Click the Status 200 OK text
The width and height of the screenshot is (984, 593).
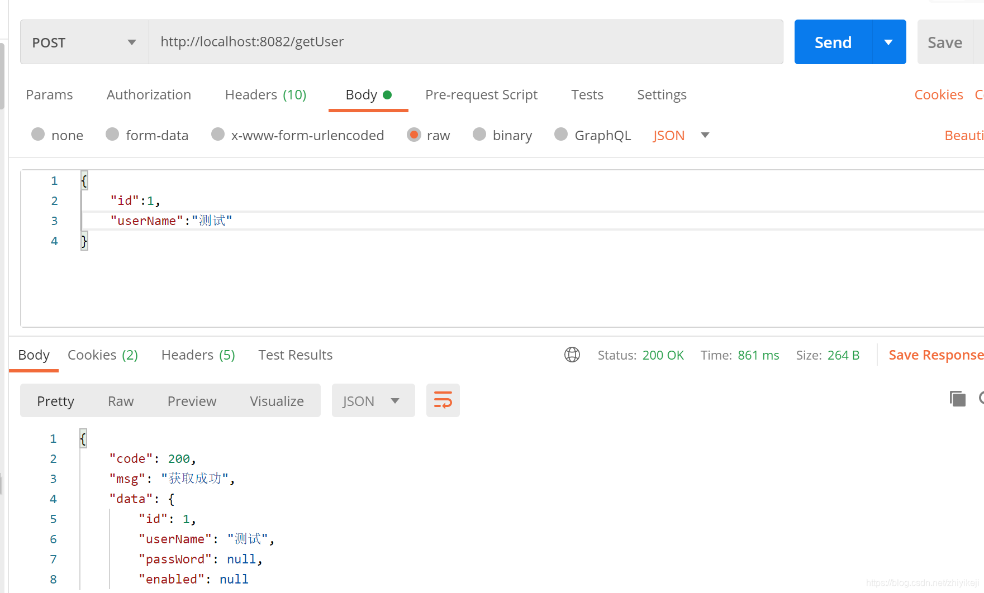[640, 355]
